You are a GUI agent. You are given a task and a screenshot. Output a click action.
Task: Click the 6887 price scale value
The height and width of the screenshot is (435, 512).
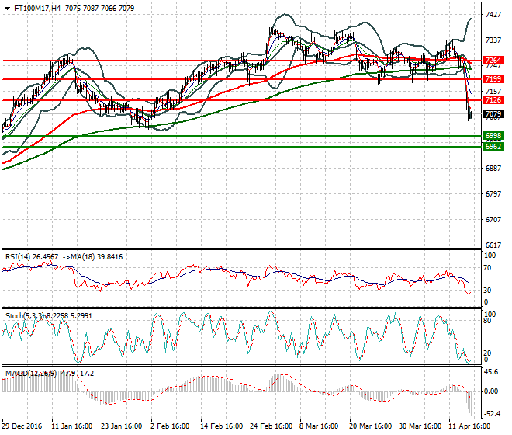493,168
